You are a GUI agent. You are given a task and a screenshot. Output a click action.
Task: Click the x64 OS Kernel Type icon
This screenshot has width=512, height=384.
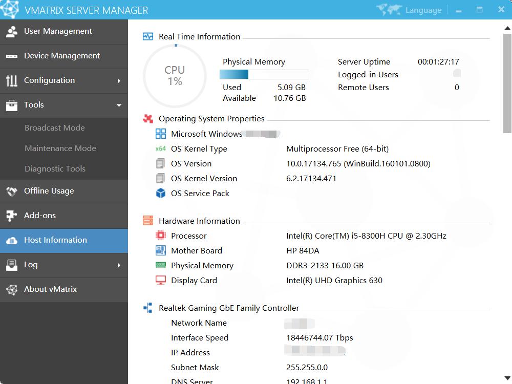161,148
